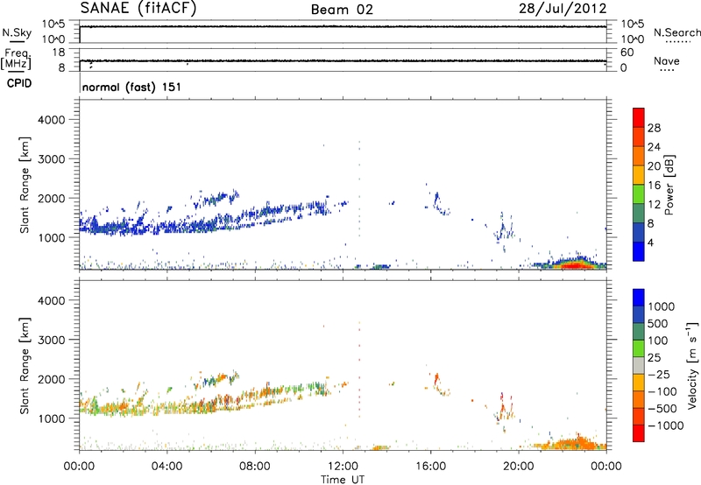This screenshot has height=485, width=701.
Task: Click the 12:00 time axis tick label
Action: pyautogui.click(x=343, y=467)
